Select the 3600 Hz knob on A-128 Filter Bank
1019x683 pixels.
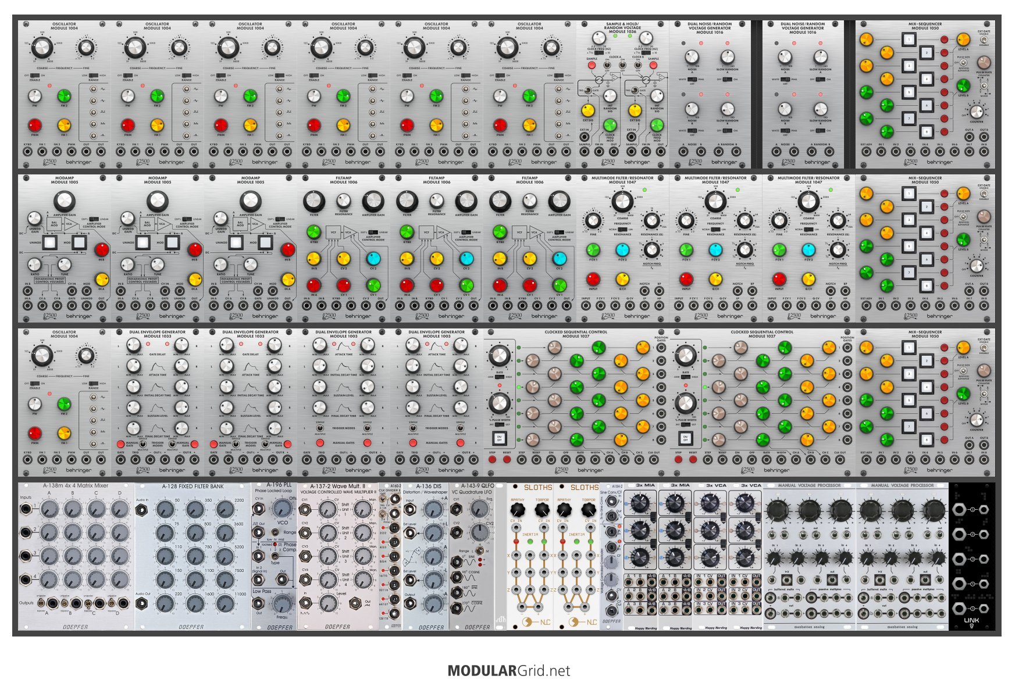click(225, 533)
